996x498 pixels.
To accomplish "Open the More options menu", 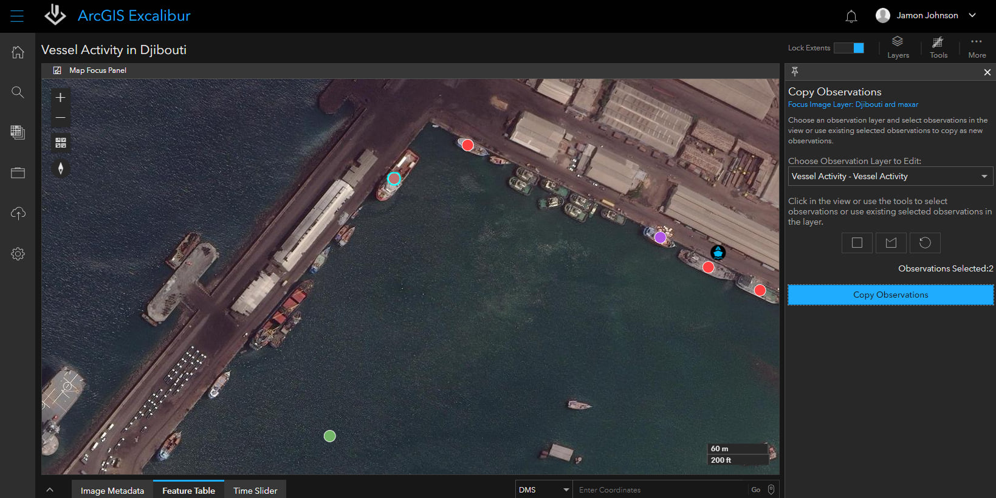I will pos(977,47).
